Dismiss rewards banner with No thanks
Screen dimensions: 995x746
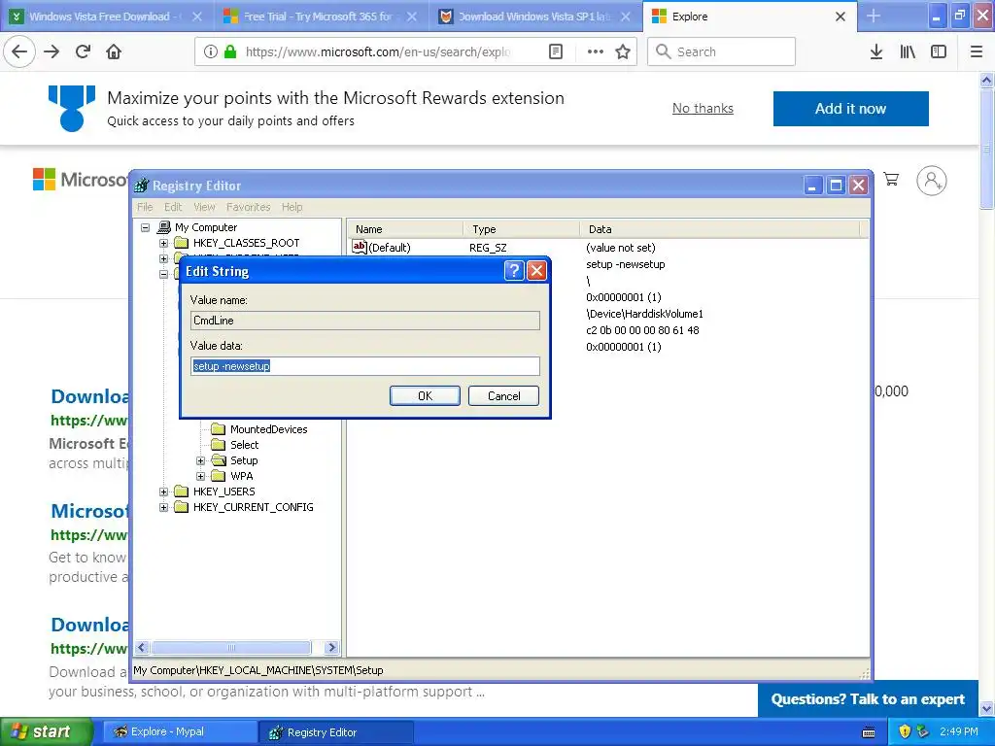pyautogui.click(x=703, y=109)
